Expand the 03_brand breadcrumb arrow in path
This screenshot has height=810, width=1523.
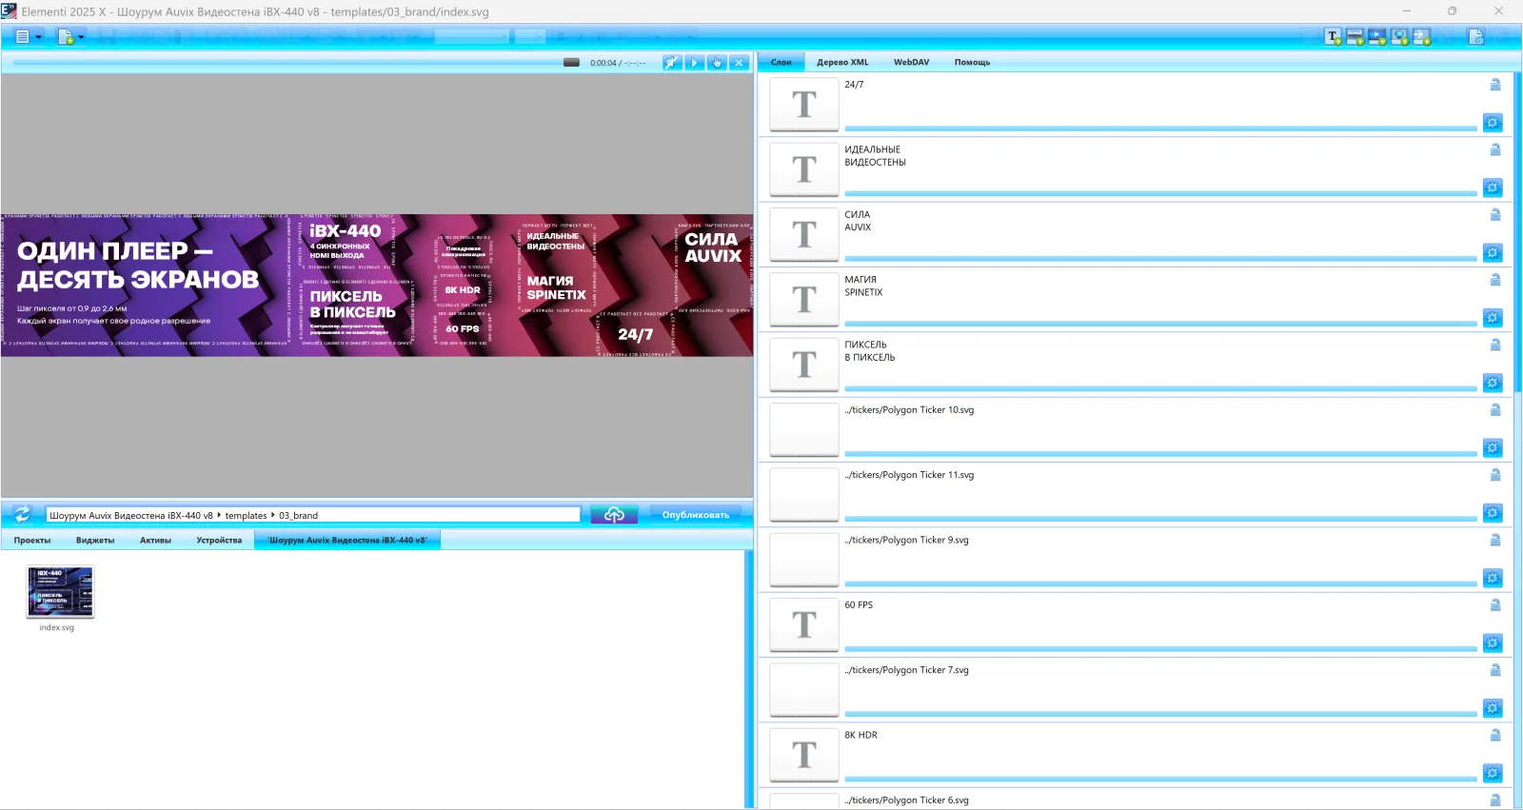coord(273,515)
